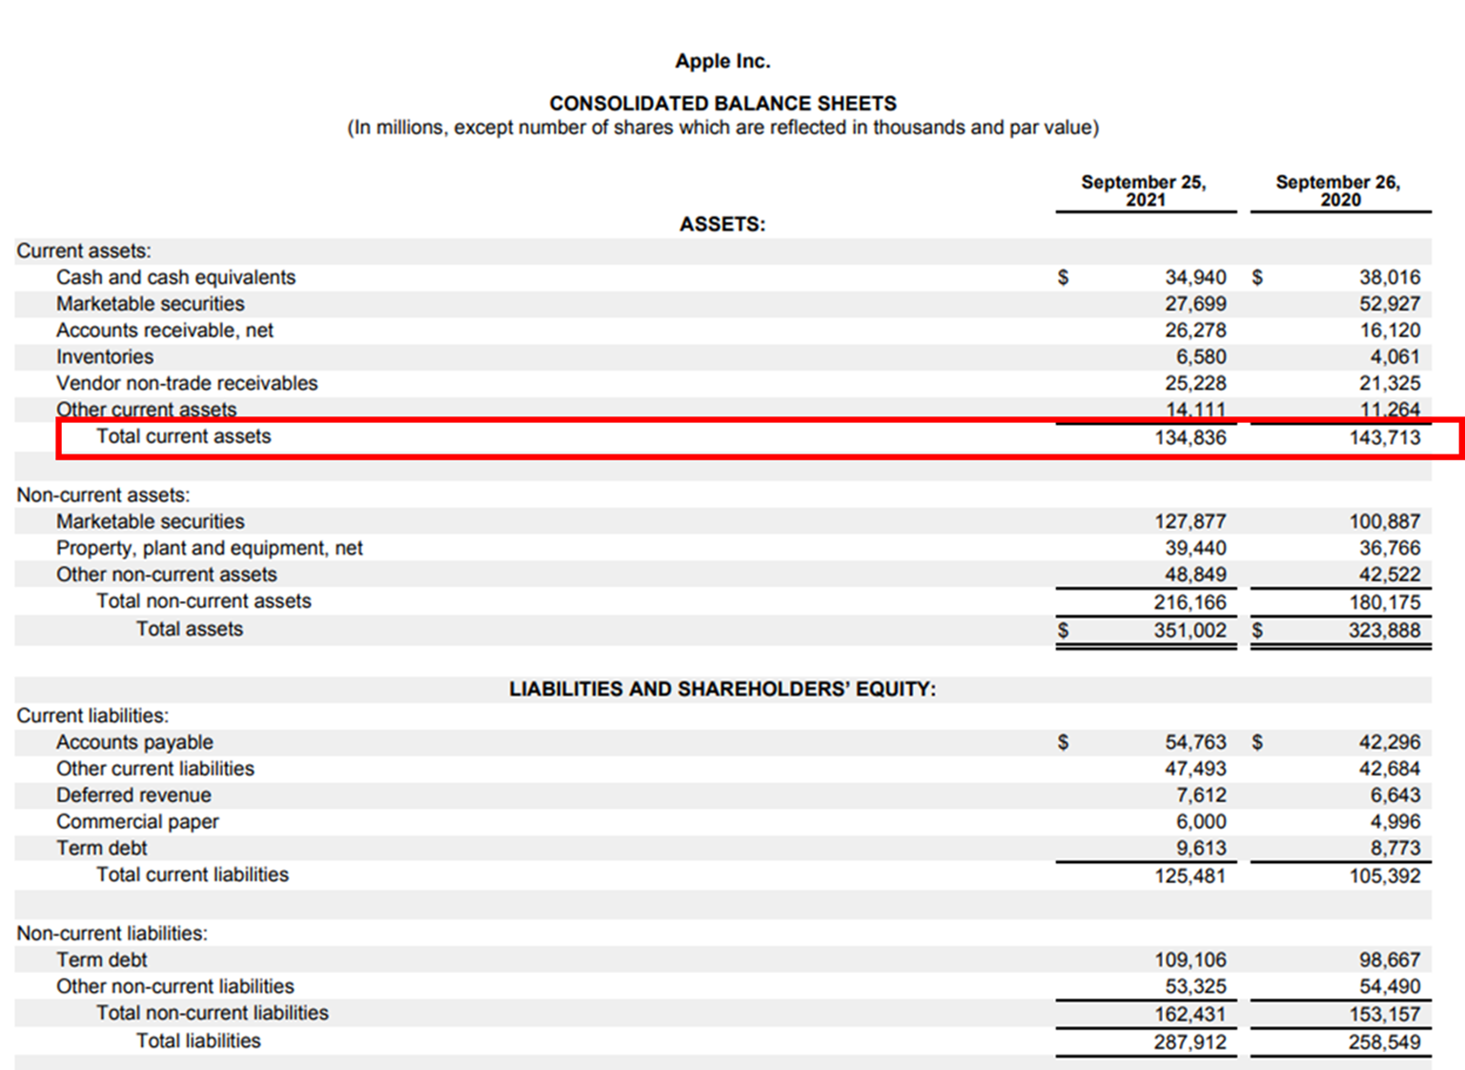The width and height of the screenshot is (1465, 1070).
Task: Select the commercial paper value "6,000"
Action: 1201,822
